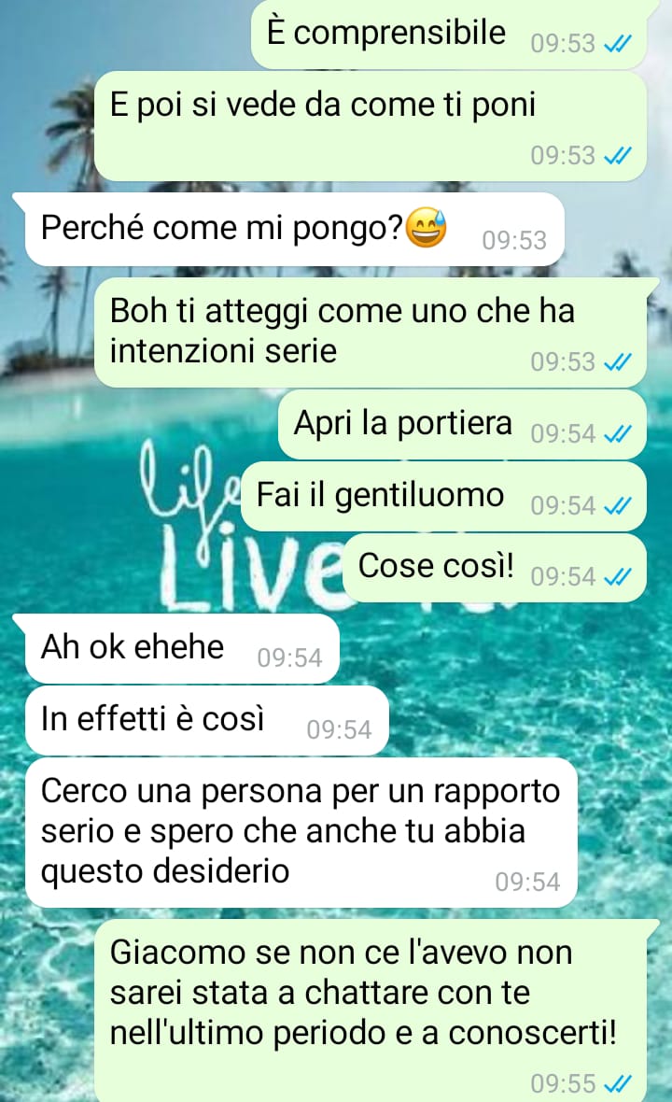The image size is (672, 1102).
Task: Select the 'Giacomo se non ce l'avevo' message
Action: tap(371, 1010)
